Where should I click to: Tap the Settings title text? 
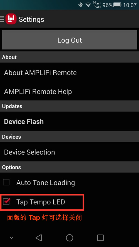click(x=31, y=20)
